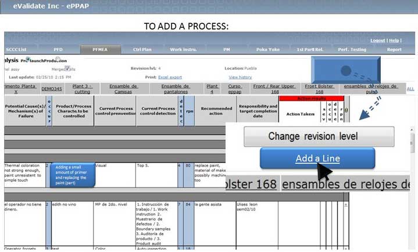Open the Plant 3 - cutting process
Image resolution: width=418 pixels, height=252 pixels.
(x=82, y=89)
